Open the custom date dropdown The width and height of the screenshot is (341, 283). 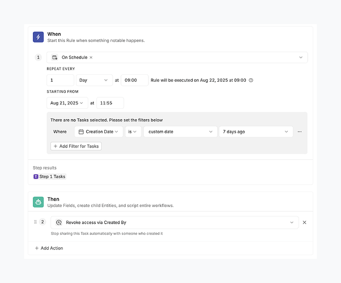pos(181,132)
